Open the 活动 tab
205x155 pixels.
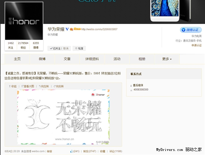click(117, 59)
